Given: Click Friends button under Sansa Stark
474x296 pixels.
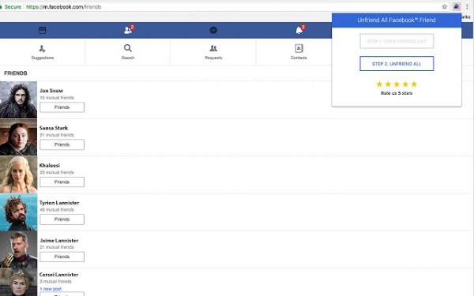Looking at the screenshot, I should tap(62, 144).
